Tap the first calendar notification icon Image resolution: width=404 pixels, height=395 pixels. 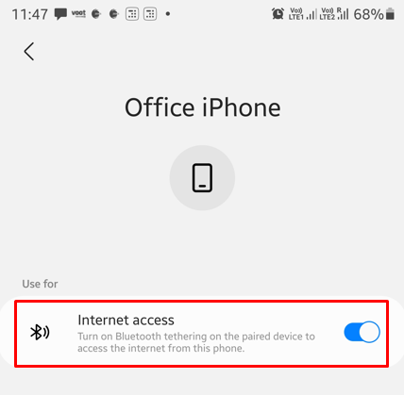click(132, 14)
